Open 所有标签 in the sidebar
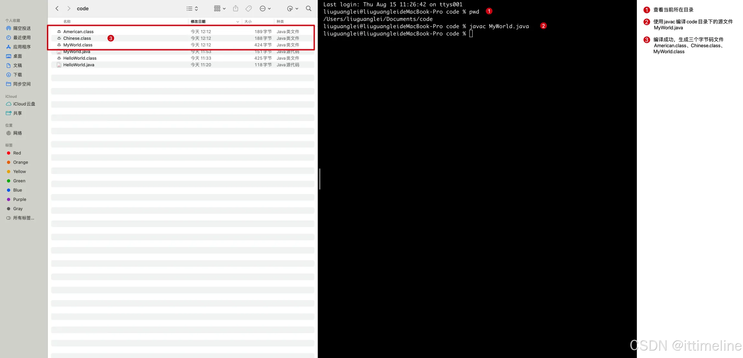Image resolution: width=743 pixels, height=358 pixels. 23,218
